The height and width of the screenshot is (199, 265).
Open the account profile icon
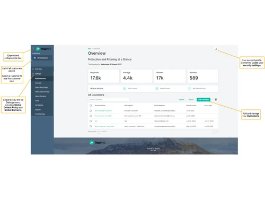coord(216,49)
